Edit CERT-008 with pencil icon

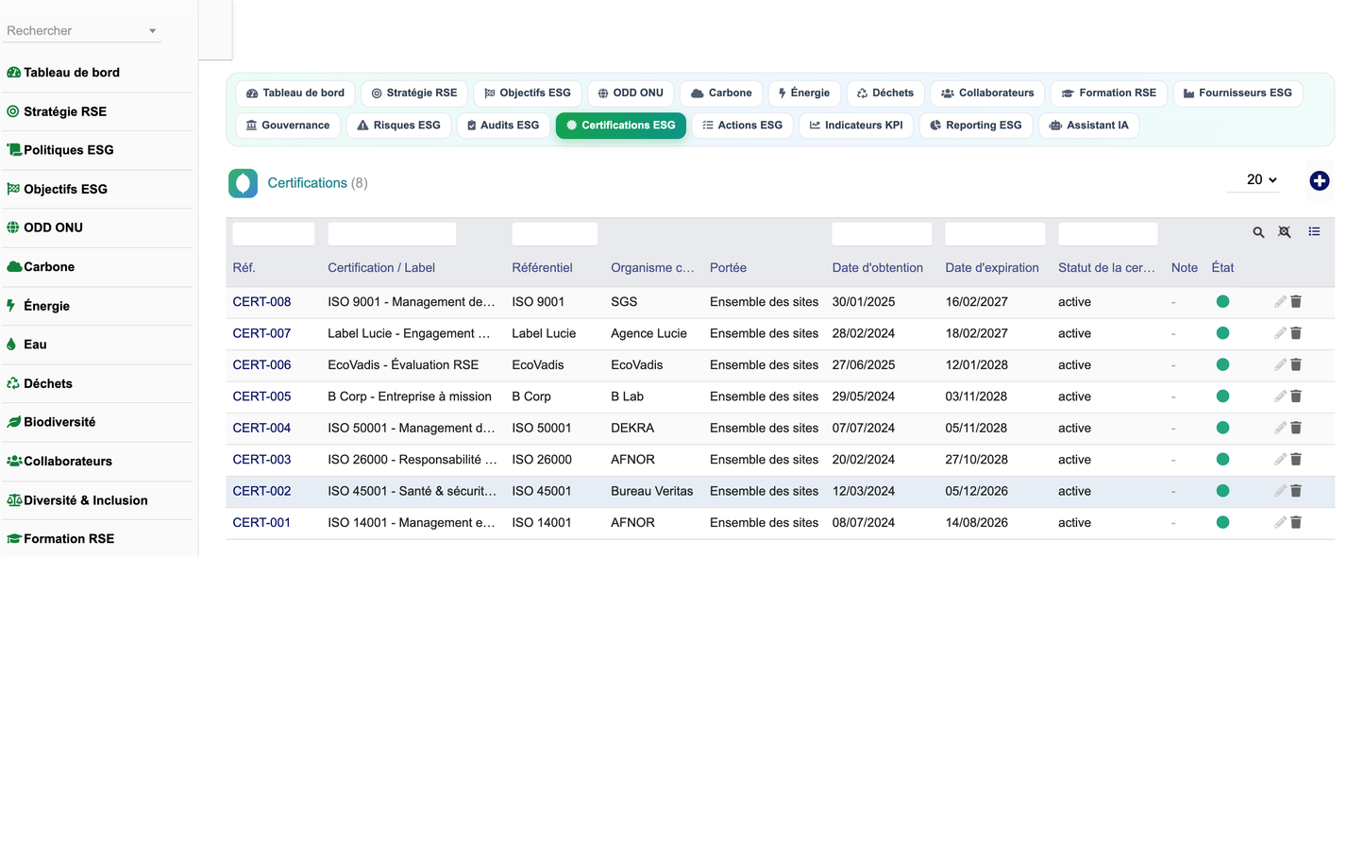pyautogui.click(x=1280, y=302)
